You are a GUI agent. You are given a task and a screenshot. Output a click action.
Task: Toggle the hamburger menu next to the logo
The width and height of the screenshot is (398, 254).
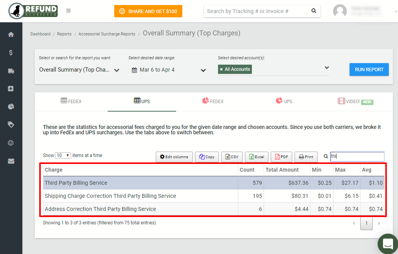(x=68, y=11)
